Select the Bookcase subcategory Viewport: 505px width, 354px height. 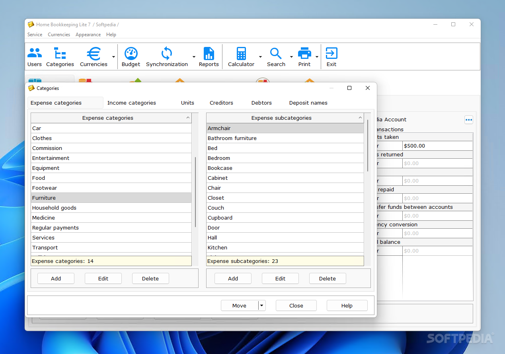(285, 168)
